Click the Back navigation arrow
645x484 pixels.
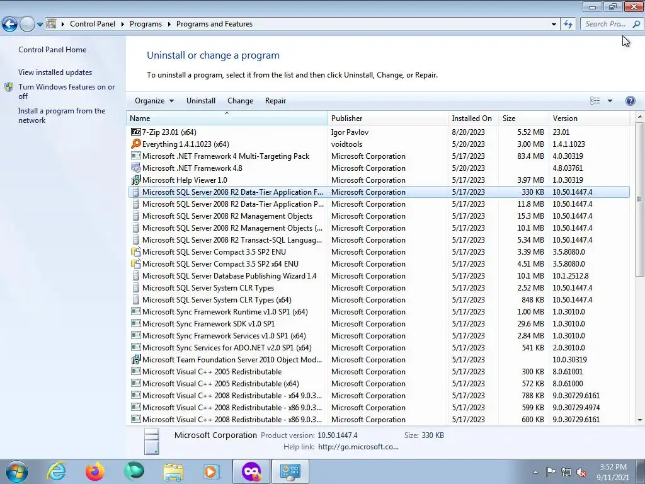click(x=9, y=25)
